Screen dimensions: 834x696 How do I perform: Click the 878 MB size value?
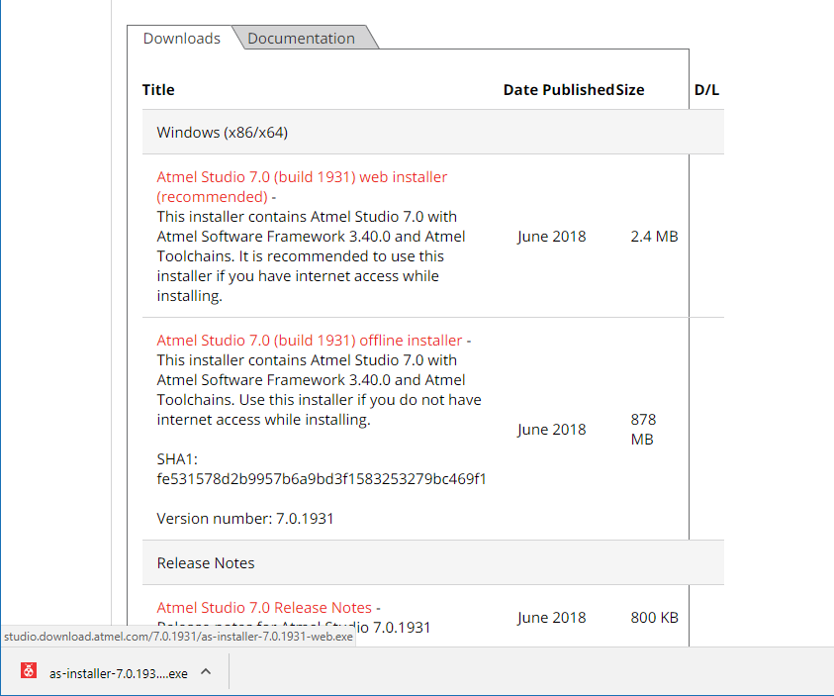coord(644,429)
